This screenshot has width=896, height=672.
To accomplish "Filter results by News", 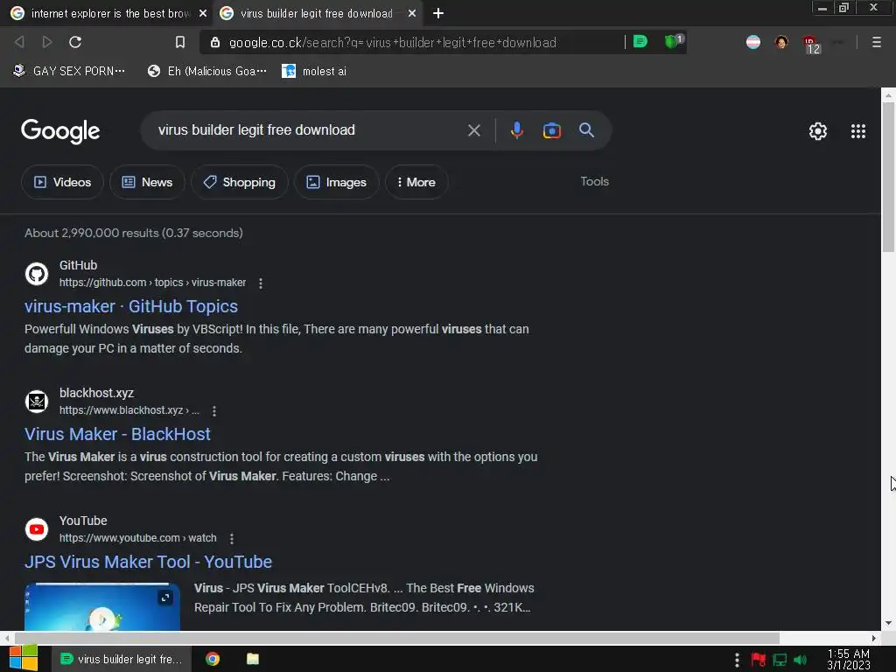I will [147, 182].
